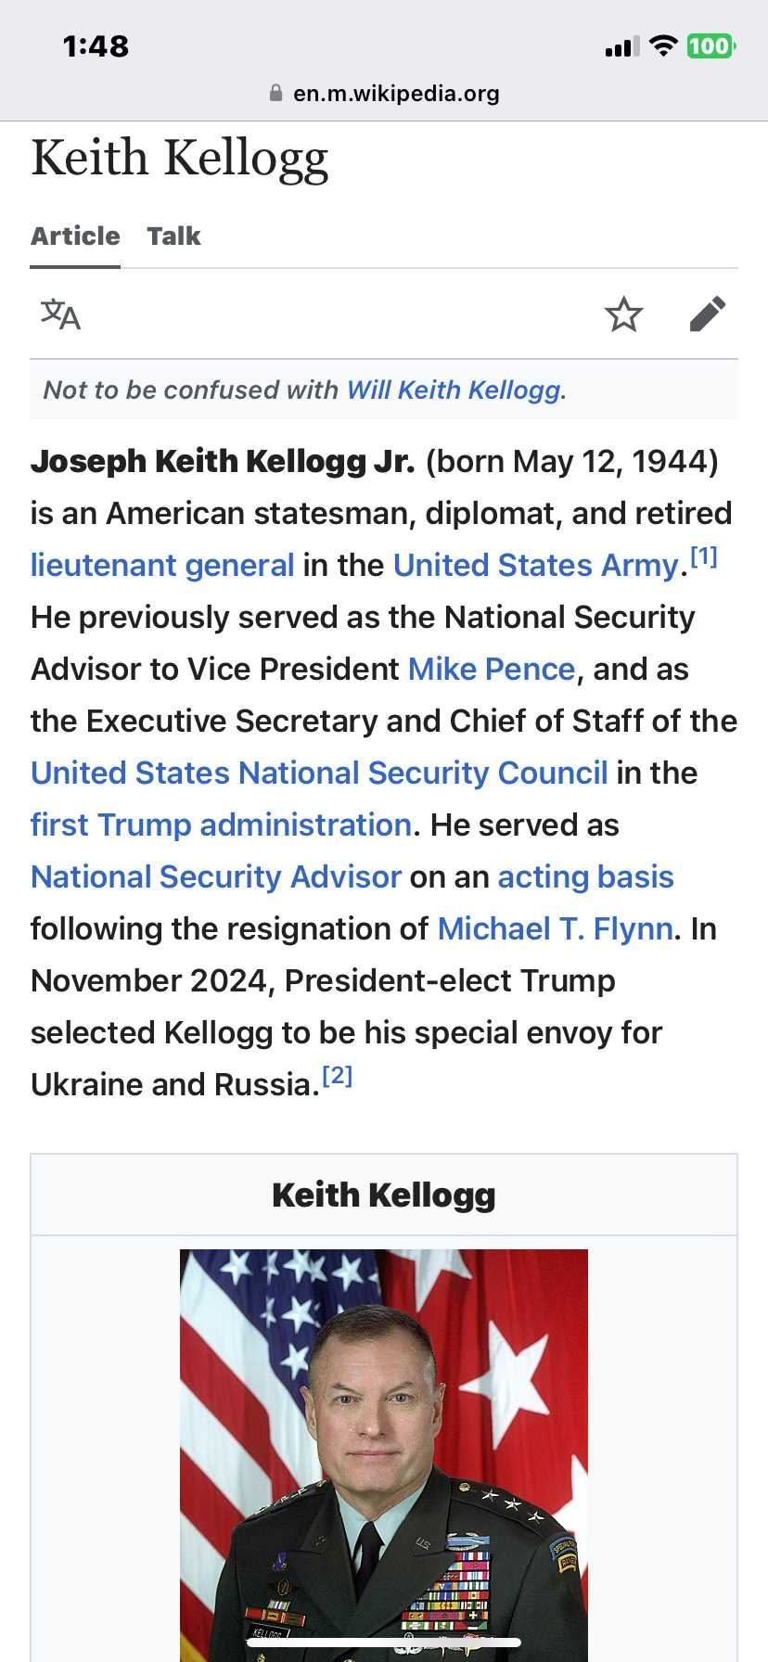Tap the watchlist star icon
Viewport: 768px width, 1662px height.
click(x=623, y=314)
